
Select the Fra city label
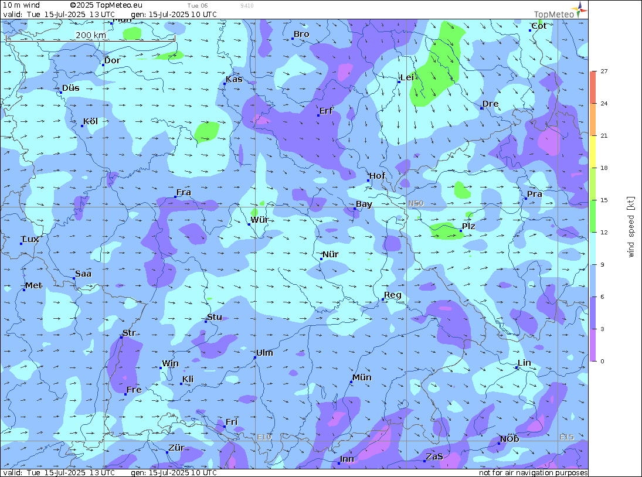[x=184, y=192]
